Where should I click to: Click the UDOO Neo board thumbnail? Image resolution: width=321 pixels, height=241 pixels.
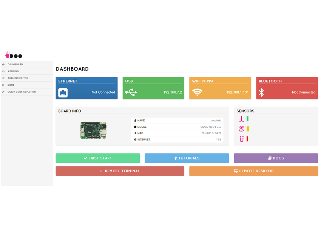pos(93,130)
